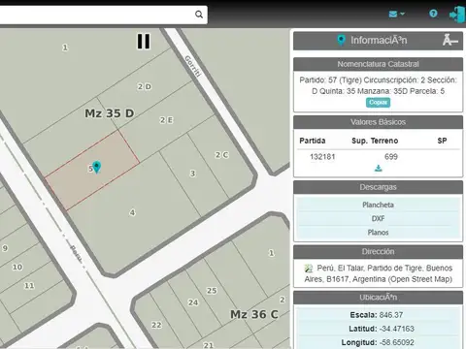Click the Longitud value -58.65092
466x349 pixels.
click(397, 342)
